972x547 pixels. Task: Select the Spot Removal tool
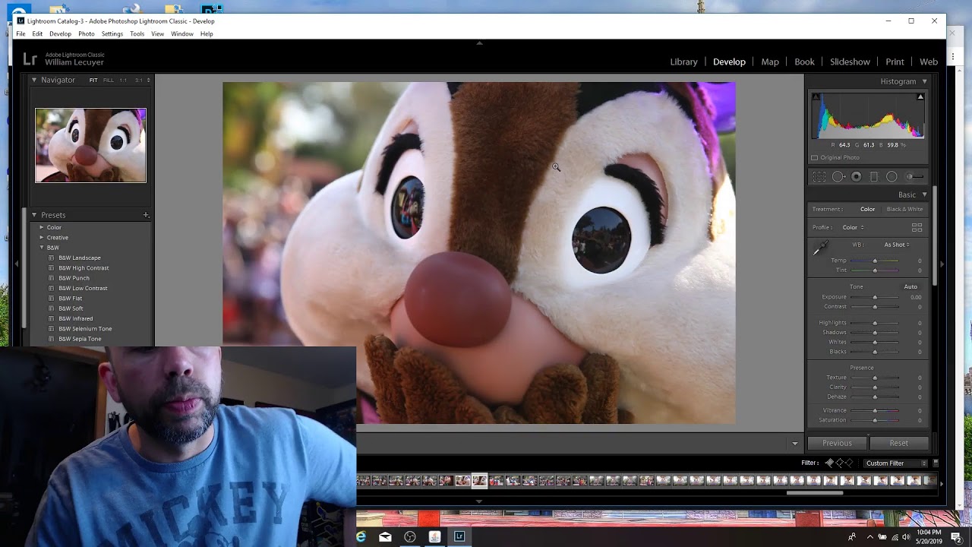[838, 177]
